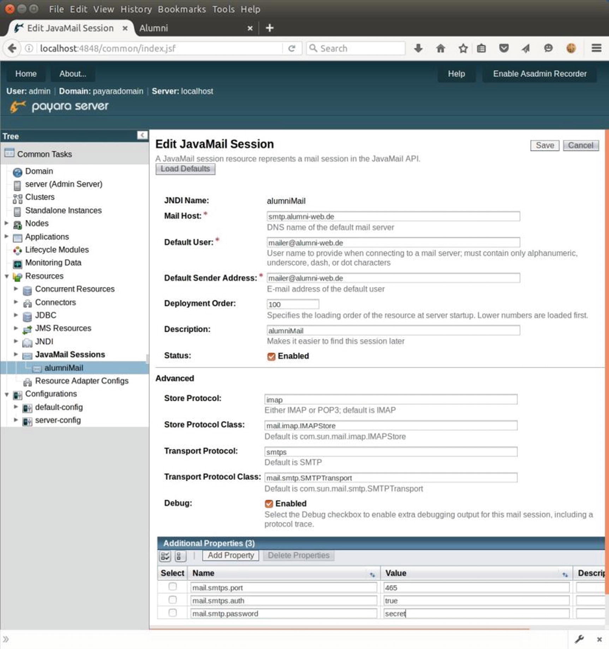The width and height of the screenshot is (609, 649).
Task: Click the Lifecycle Modules icon
Action: [17, 250]
